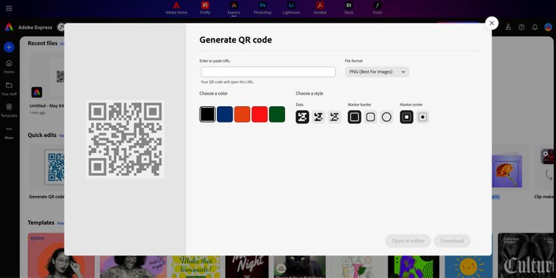
Task: Open Acrobat app shortcut
Action: 320,8
